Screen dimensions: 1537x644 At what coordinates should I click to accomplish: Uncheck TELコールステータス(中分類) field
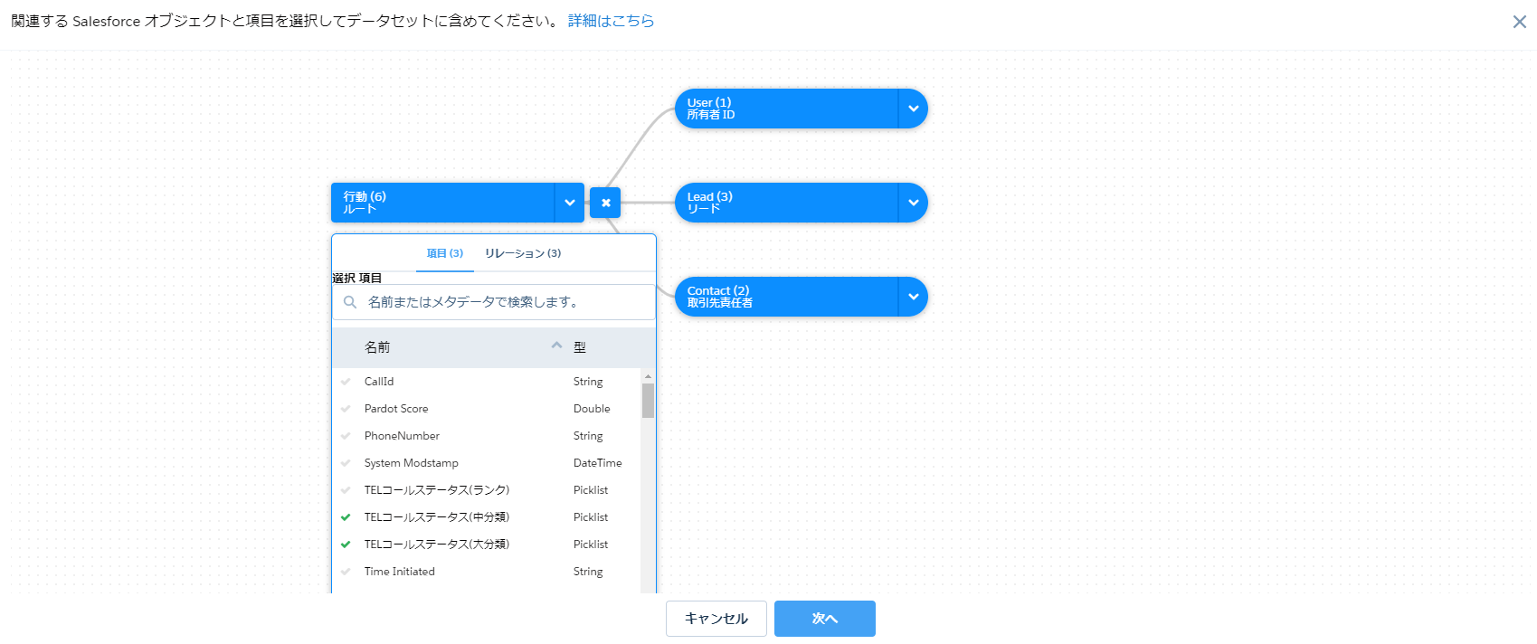pyautogui.click(x=346, y=517)
